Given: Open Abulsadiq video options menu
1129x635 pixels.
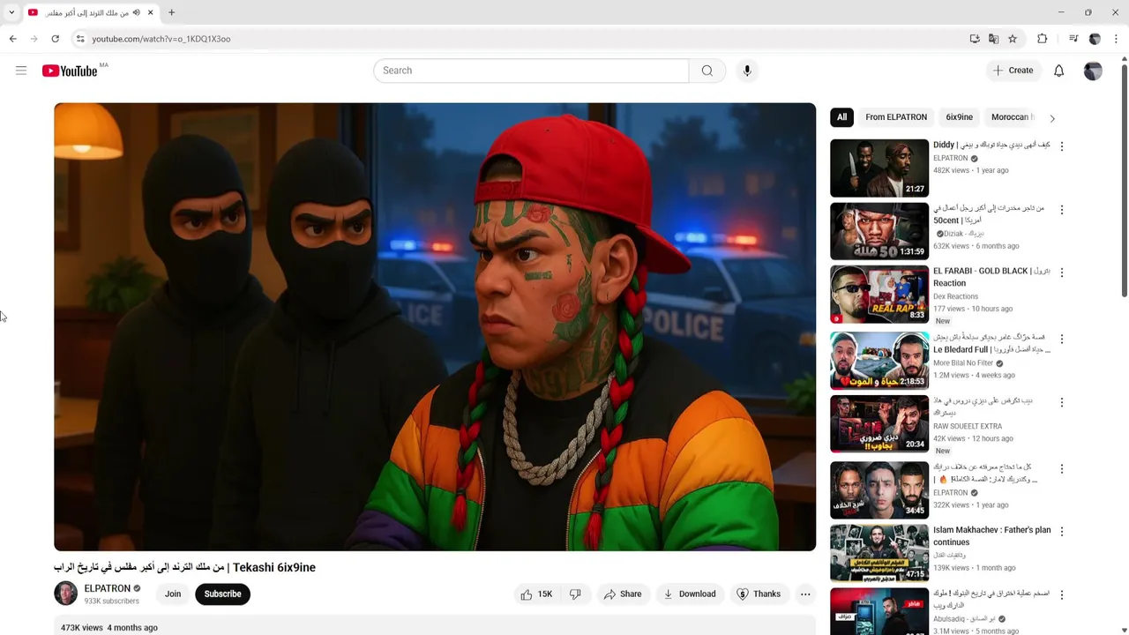Looking at the screenshot, I should (x=1061, y=595).
